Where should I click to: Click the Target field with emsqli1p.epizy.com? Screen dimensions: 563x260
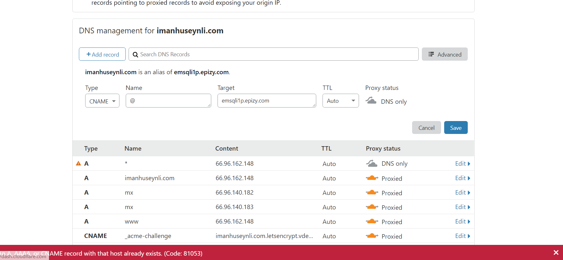pyautogui.click(x=266, y=101)
